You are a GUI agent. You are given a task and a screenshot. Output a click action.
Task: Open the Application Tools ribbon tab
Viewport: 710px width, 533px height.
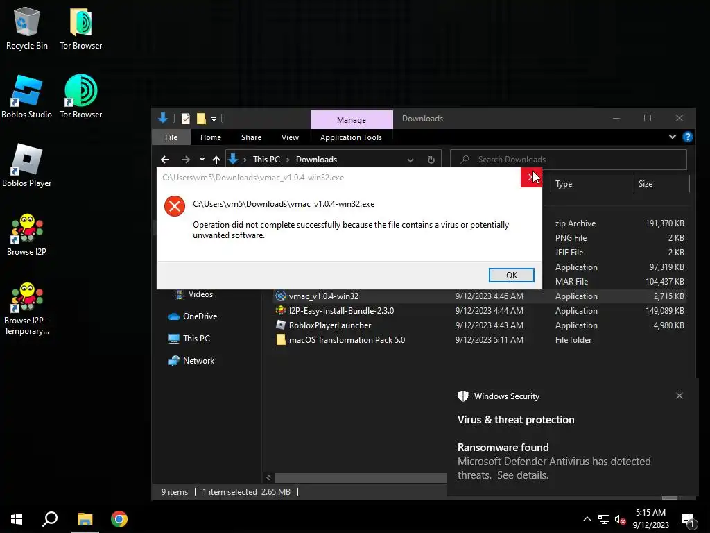pos(351,137)
